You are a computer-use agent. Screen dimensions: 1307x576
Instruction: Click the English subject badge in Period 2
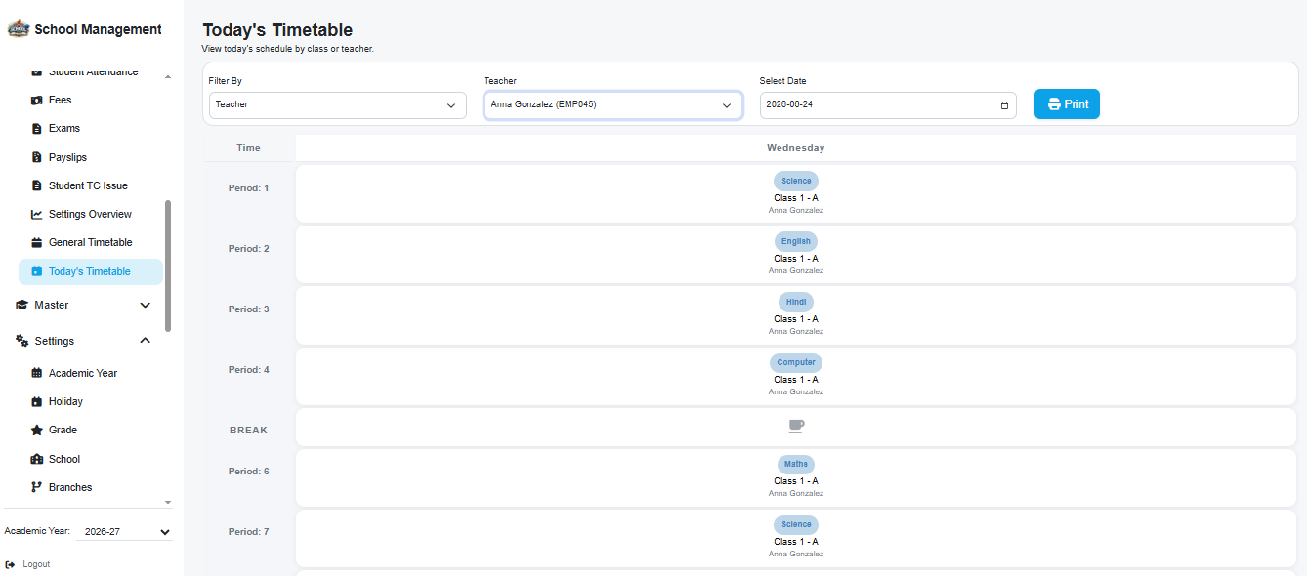coord(796,241)
